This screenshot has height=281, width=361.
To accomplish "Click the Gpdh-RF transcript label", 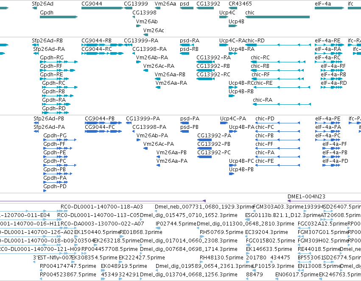I will [51, 66].
